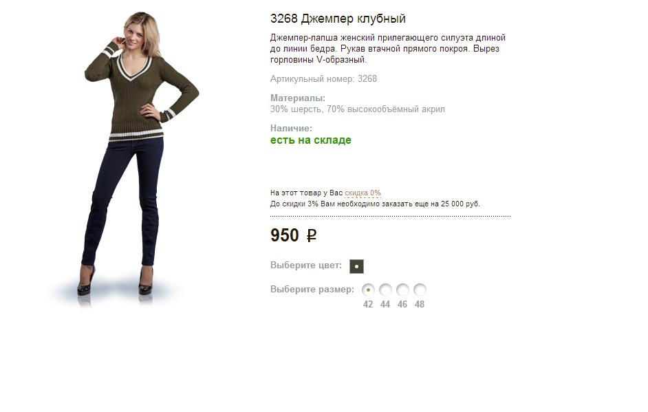This screenshot has width=648, height=412.
Task: Click the "44" size label
Action: click(385, 305)
